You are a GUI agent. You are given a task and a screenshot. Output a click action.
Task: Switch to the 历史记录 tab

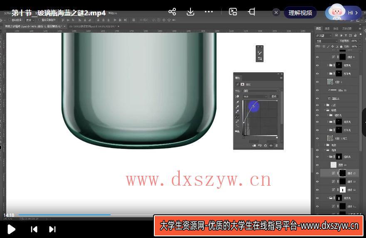tap(346, 29)
